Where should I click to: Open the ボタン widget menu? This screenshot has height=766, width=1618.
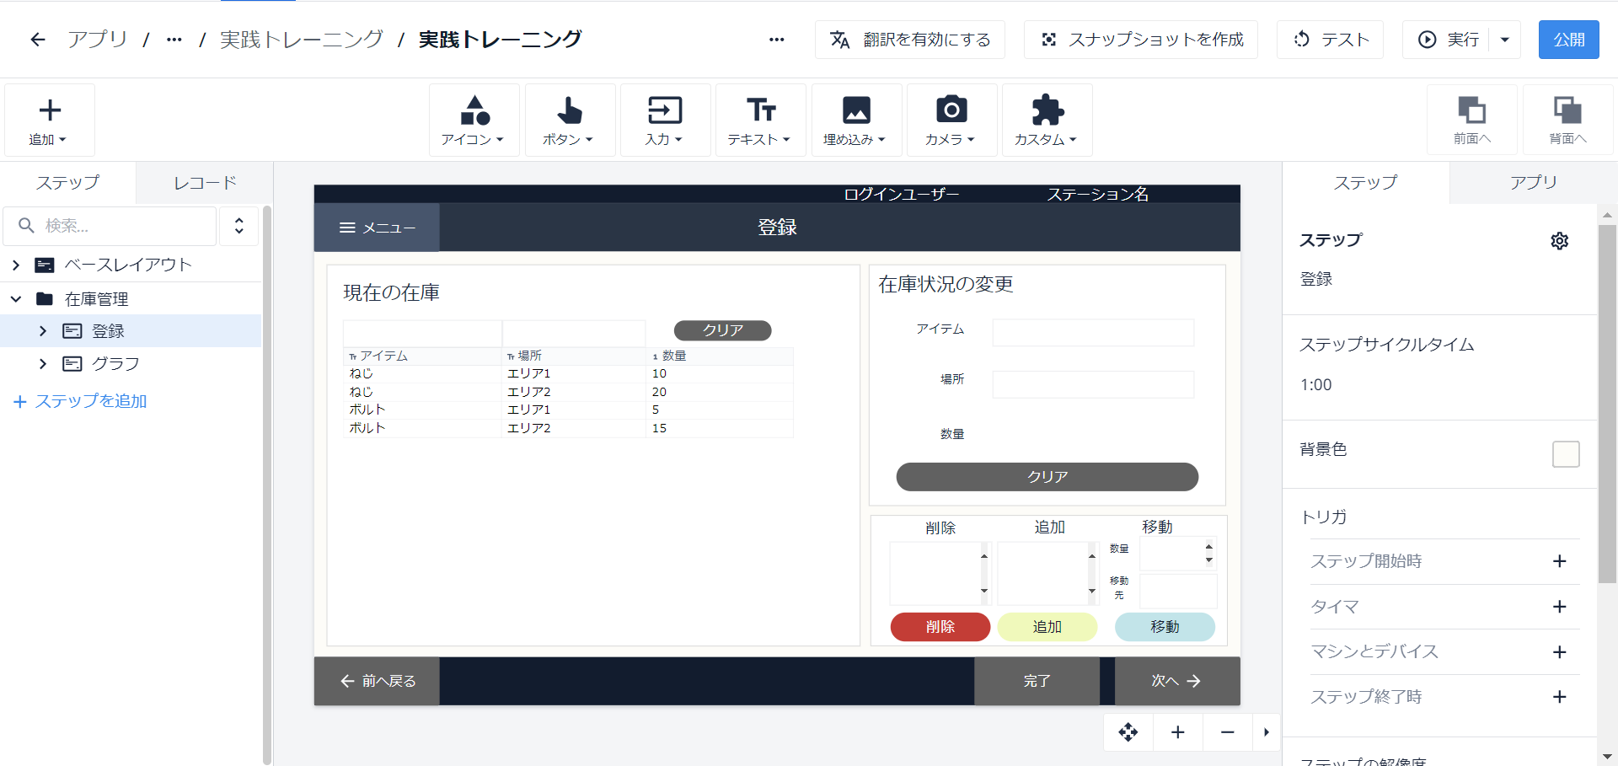[570, 121]
